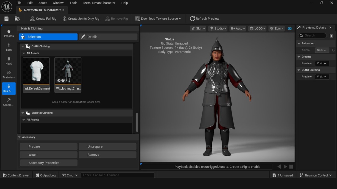337x189 pixels.
Task: Click Create Joints Only Rig
Action: (x=81, y=19)
